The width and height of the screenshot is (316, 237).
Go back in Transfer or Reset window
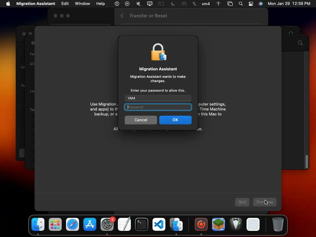122,16
